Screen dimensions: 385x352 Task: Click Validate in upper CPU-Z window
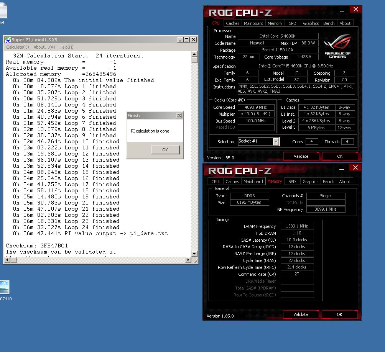[301, 156]
